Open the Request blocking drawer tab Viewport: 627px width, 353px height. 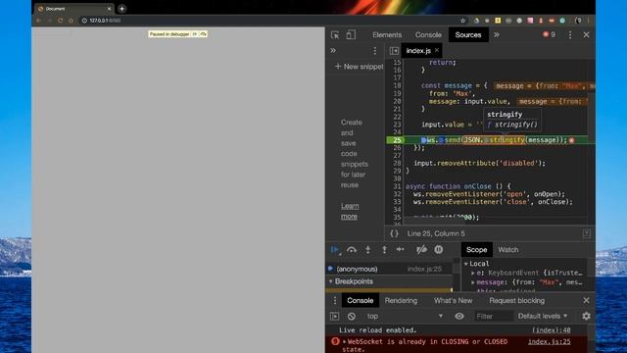[x=516, y=301]
